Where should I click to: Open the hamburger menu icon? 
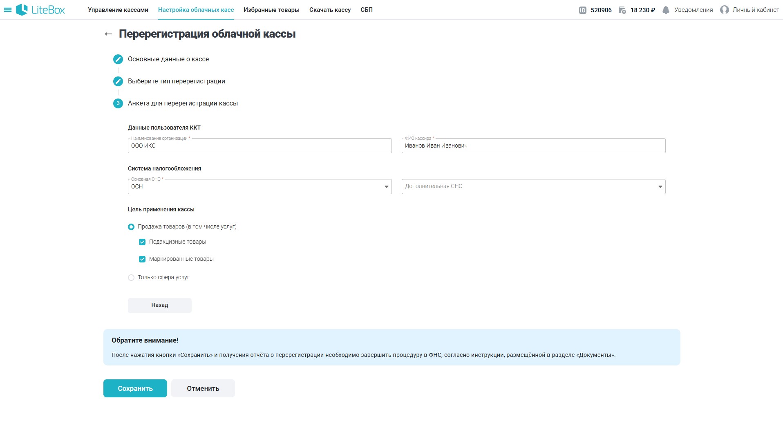tap(7, 10)
